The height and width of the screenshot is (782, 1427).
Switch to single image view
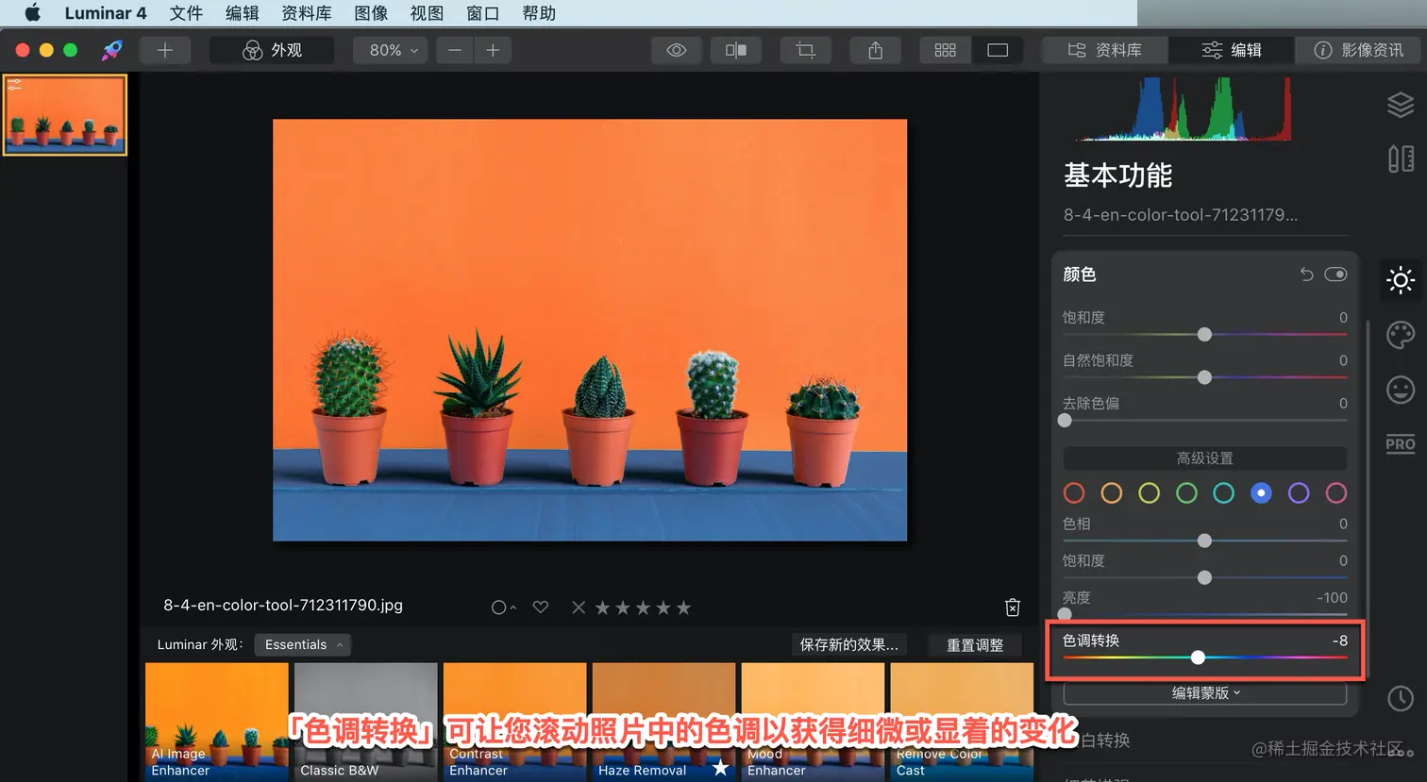pos(998,50)
